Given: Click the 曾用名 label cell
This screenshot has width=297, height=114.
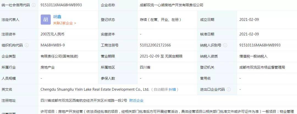Looking at the screenshot, I should [x=217, y=78].
